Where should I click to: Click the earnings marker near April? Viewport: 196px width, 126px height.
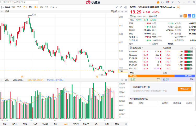click(22, 77)
